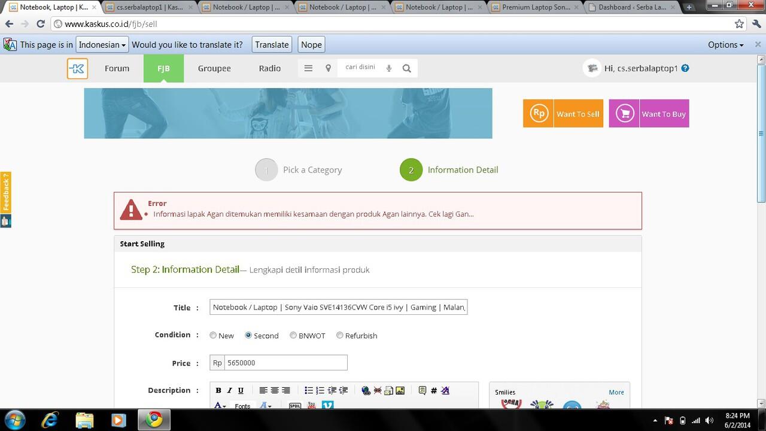Select the Refurbish condition radio button
Viewport: 766px width, 431px height.
340,335
